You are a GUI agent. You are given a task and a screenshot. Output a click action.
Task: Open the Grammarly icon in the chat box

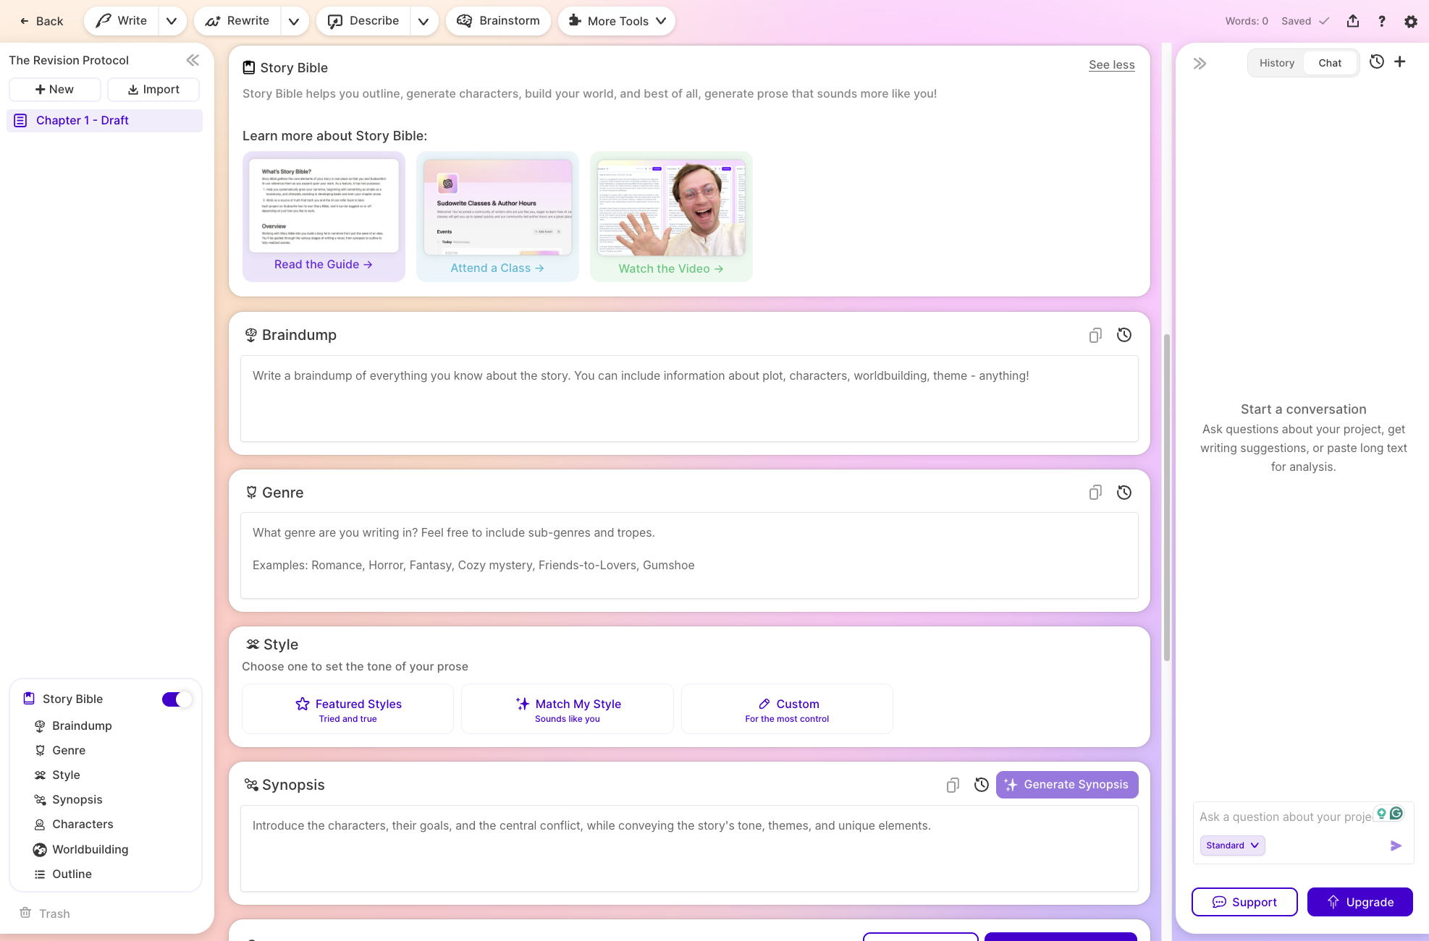click(x=1397, y=813)
